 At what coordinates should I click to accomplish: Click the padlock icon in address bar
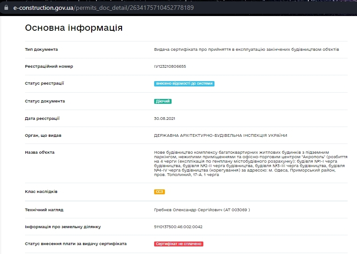tap(6, 8)
